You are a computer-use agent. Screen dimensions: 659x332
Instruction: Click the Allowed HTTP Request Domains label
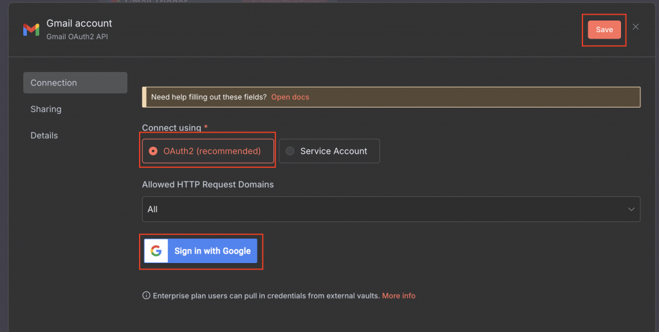pos(208,185)
